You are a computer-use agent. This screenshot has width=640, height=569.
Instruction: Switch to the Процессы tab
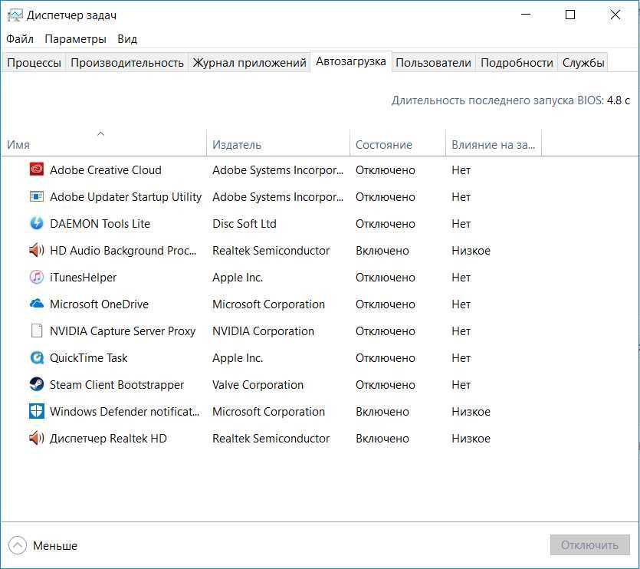[34, 62]
